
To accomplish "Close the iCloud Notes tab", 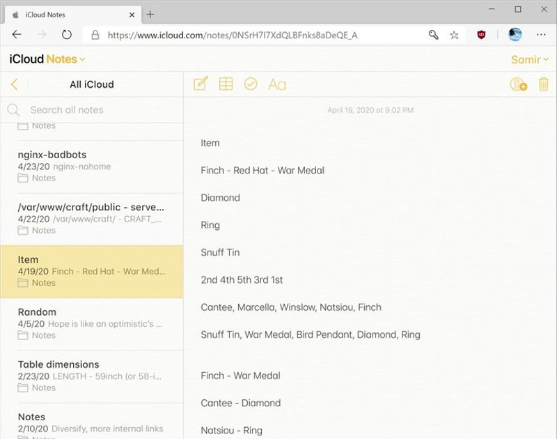I will click(x=132, y=15).
